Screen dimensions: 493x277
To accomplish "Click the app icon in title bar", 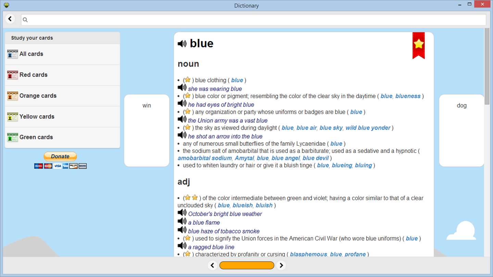I will (x=6, y=5).
